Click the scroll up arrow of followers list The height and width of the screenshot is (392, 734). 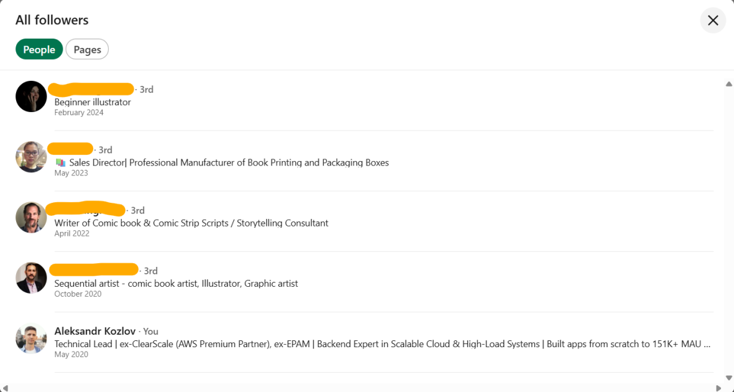[728, 84]
